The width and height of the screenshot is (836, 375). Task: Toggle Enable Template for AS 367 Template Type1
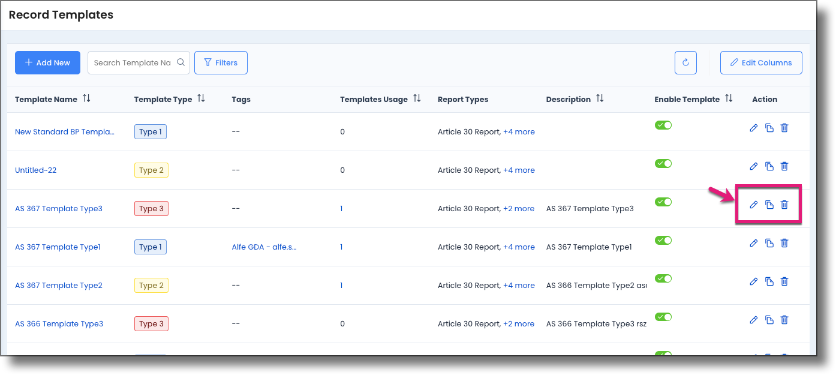coord(663,240)
